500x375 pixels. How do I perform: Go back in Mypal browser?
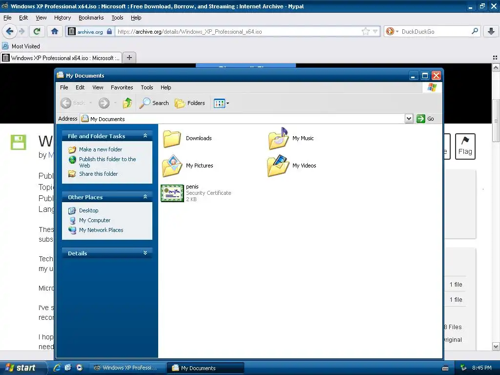9,31
